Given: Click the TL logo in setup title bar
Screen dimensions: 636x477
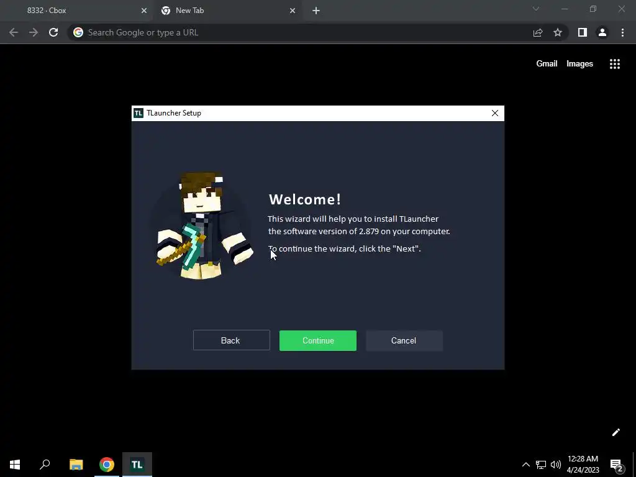Looking at the screenshot, I should pyautogui.click(x=139, y=113).
